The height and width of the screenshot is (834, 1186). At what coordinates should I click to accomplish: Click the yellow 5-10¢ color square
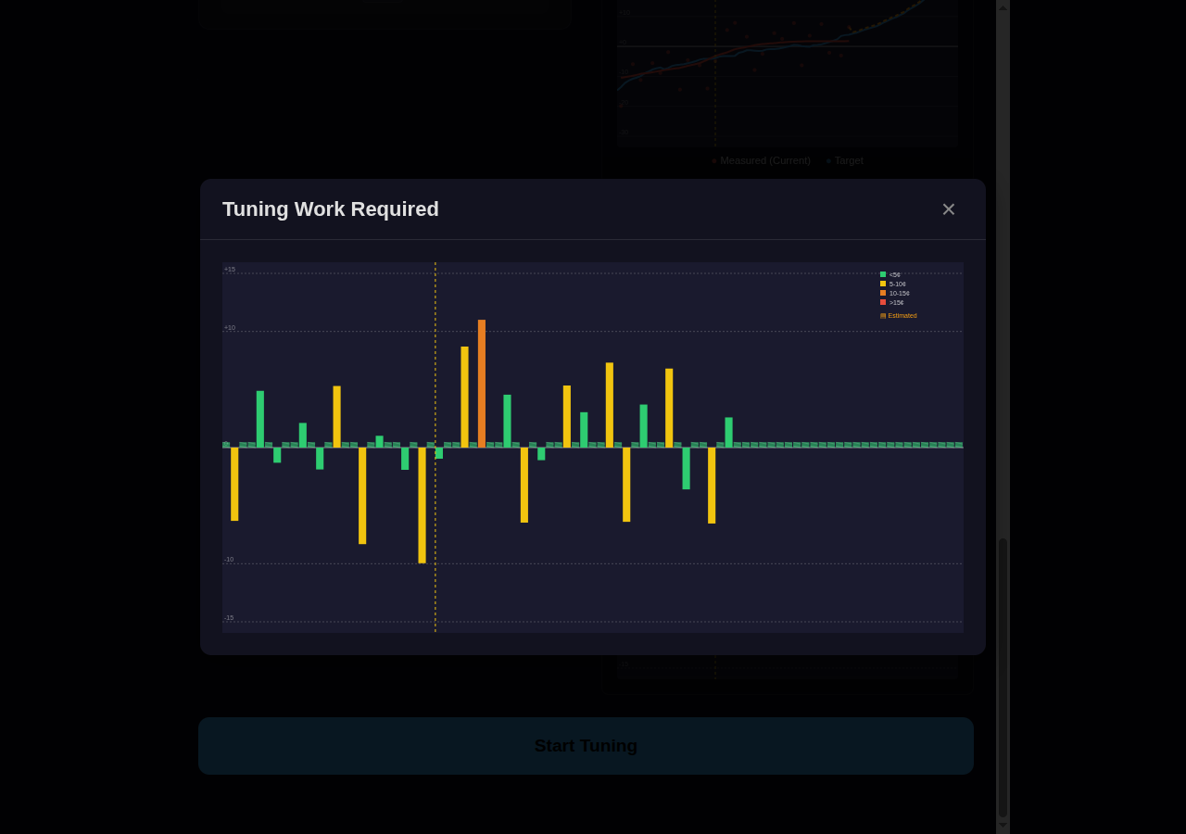tap(882, 284)
